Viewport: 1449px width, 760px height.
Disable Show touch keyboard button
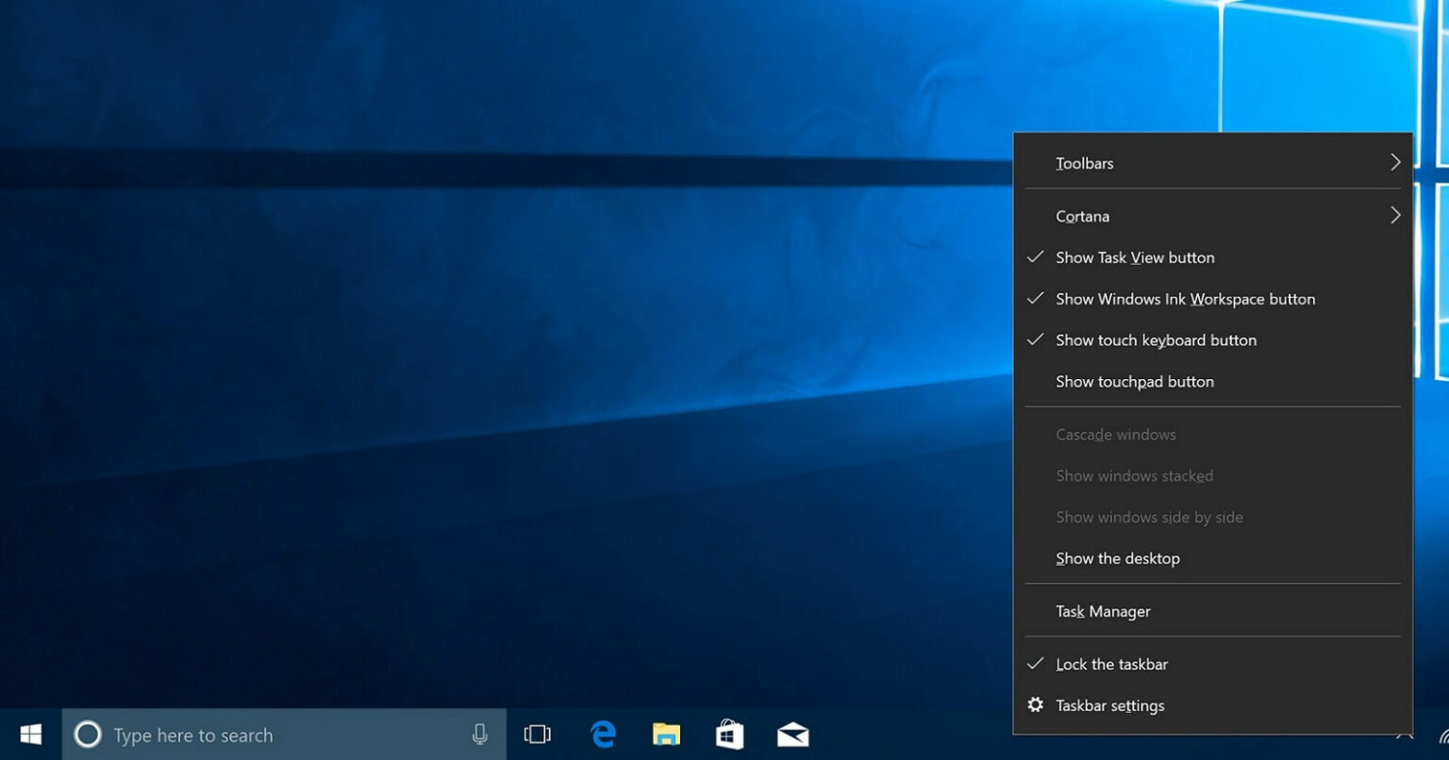[1156, 340]
